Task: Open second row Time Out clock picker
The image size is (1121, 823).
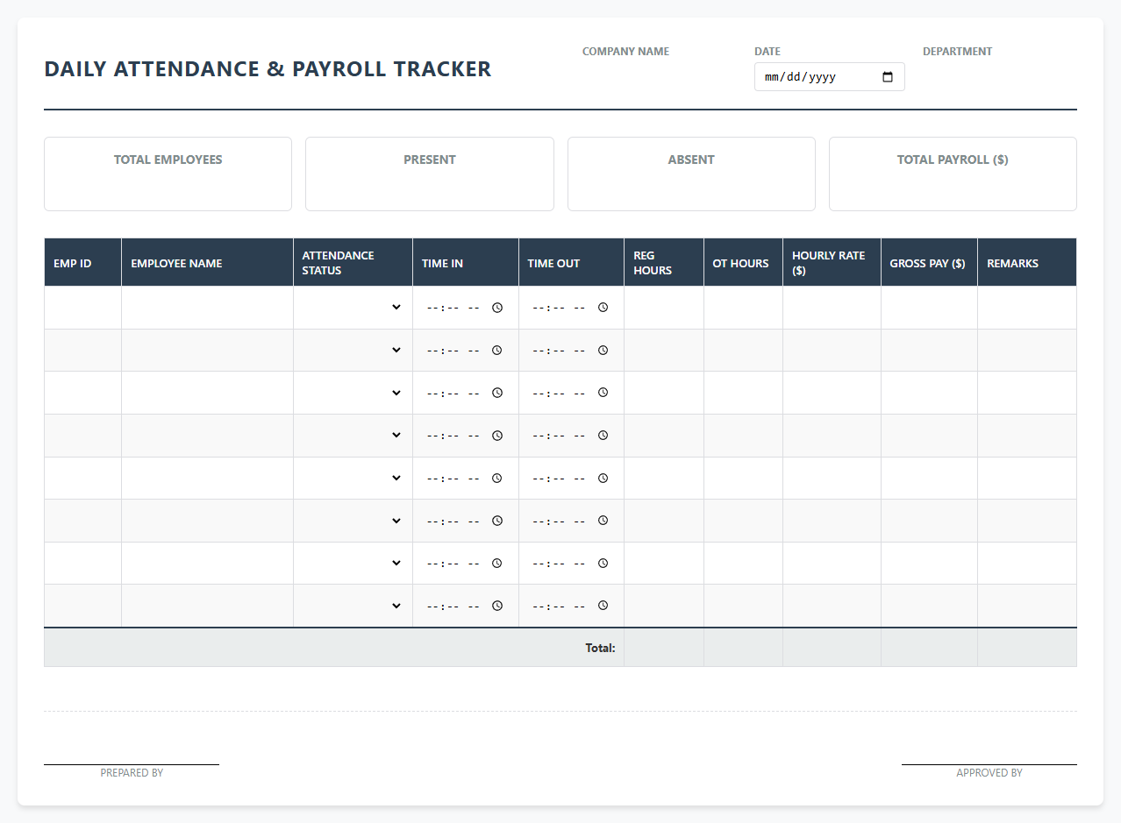Action: coord(603,350)
